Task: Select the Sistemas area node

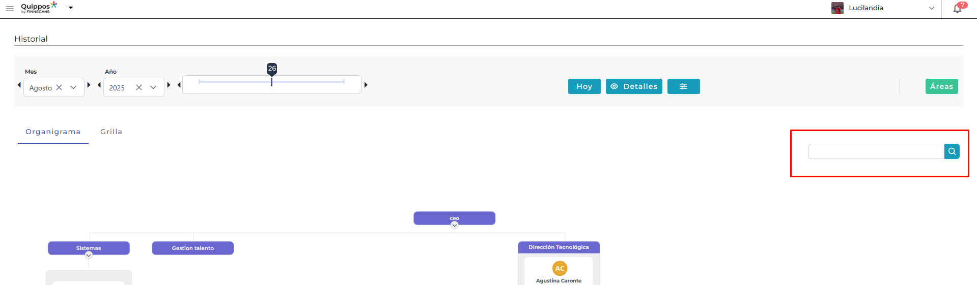Action: point(89,248)
